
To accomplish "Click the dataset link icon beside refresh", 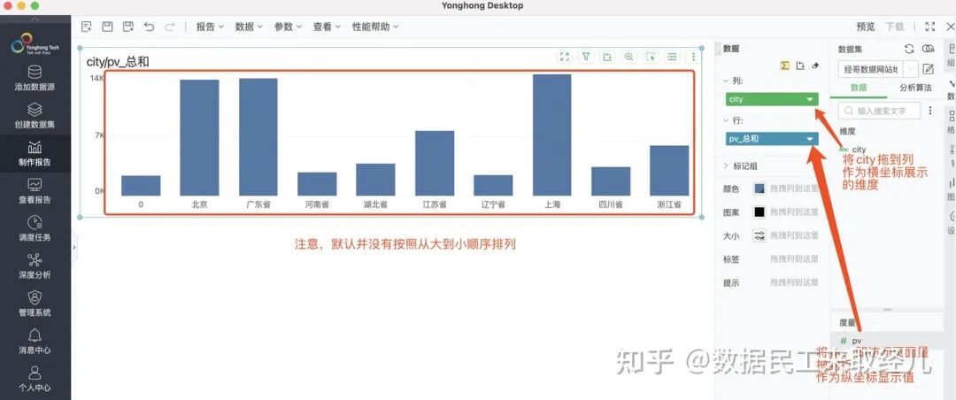I will click(929, 49).
